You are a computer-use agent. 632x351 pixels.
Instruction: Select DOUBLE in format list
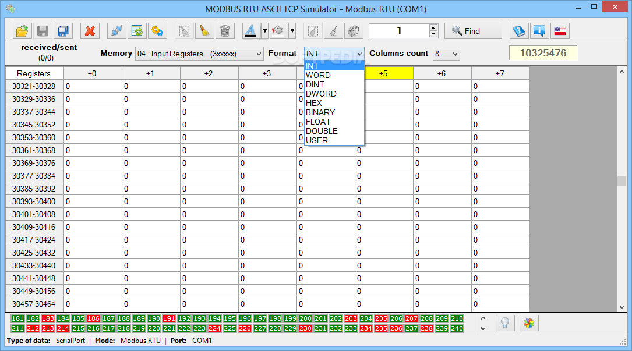[334, 131]
